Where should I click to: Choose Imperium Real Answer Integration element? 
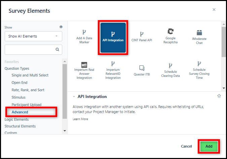pyautogui.click(x=84, y=71)
